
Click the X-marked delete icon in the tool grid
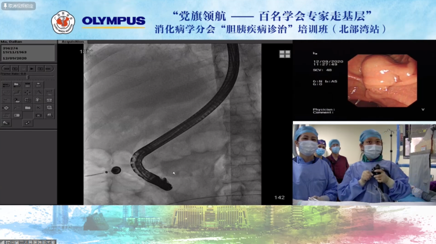pos(38,108)
